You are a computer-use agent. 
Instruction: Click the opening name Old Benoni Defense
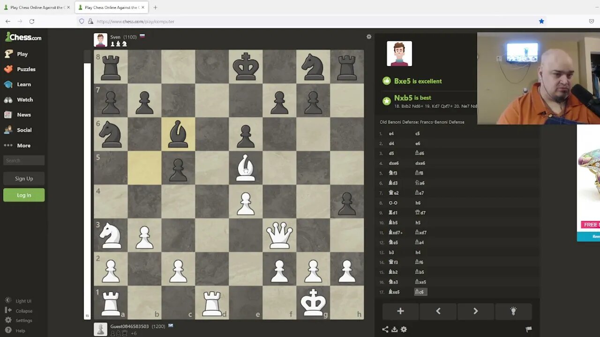click(x=422, y=122)
